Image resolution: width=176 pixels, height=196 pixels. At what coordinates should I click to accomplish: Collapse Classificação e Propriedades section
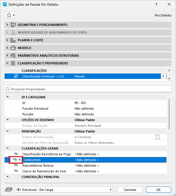point(7,63)
